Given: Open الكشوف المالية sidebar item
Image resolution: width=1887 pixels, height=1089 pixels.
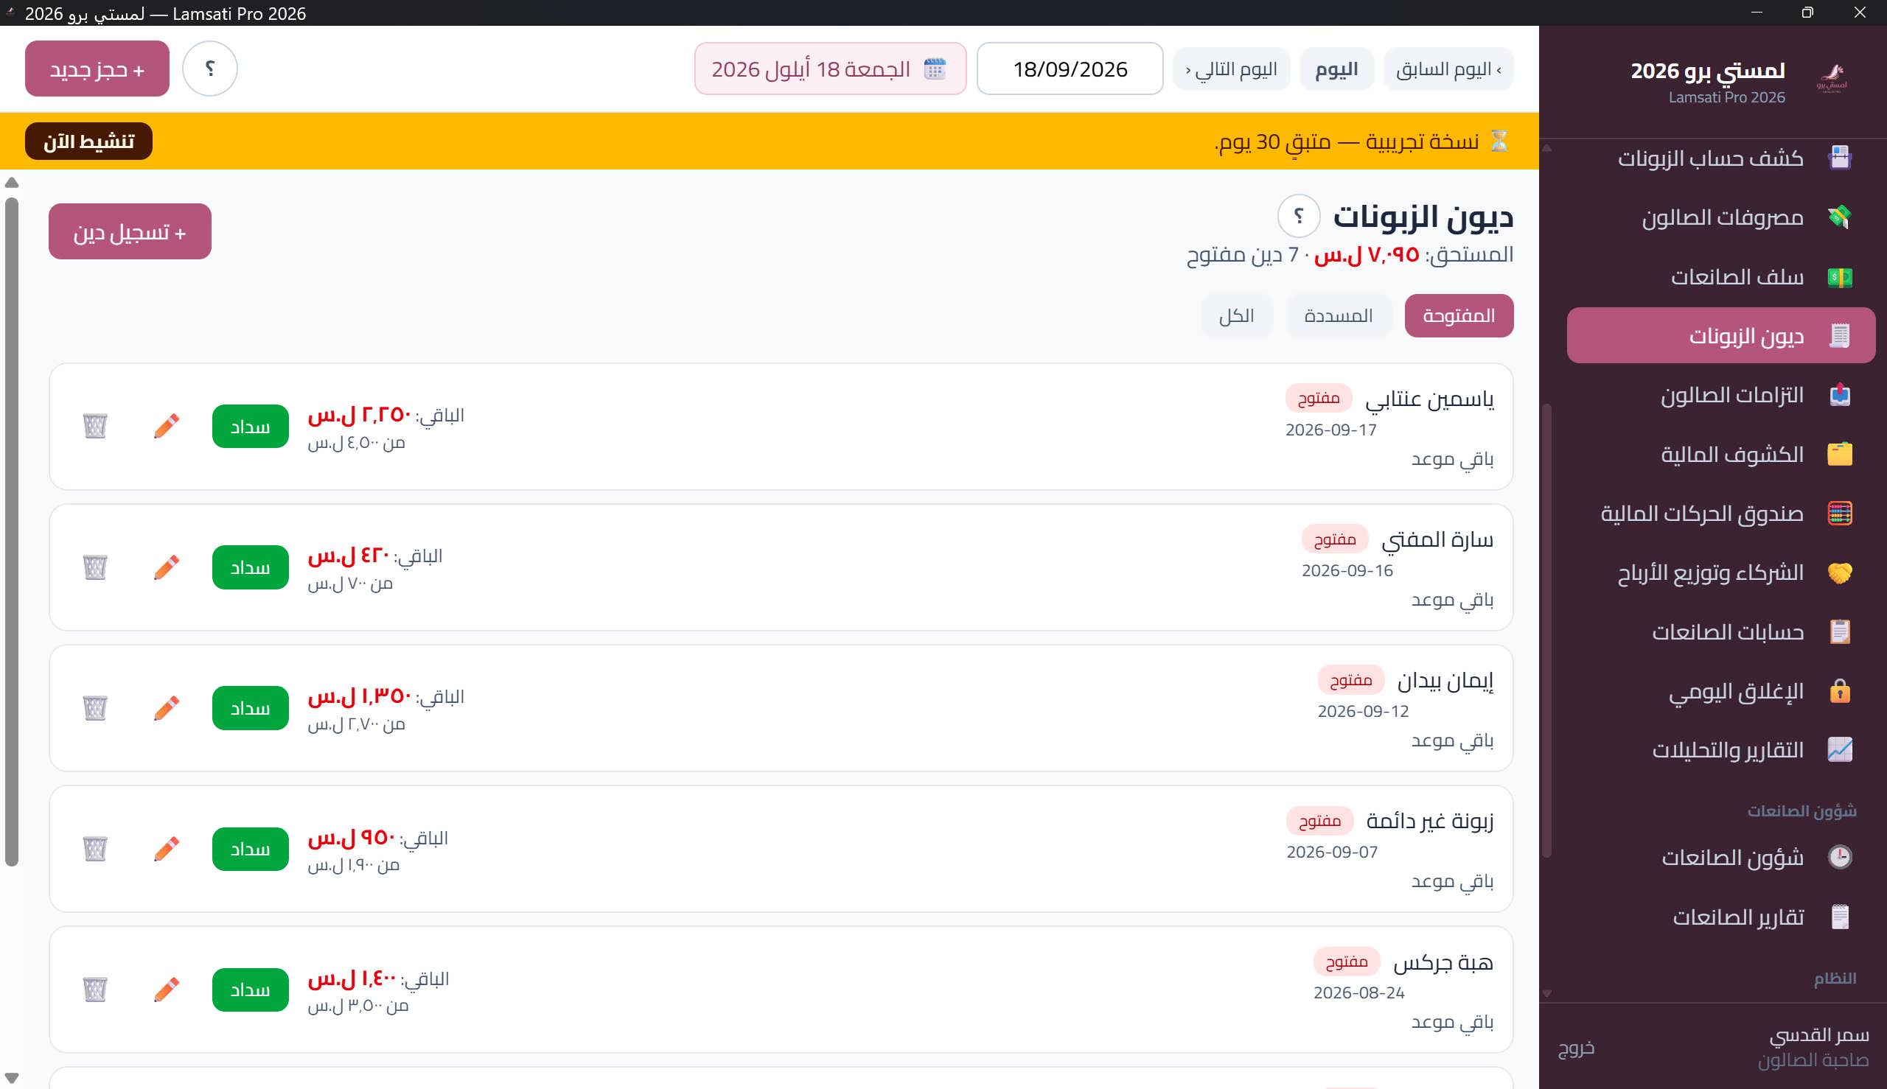Looking at the screenshot, I should click(1721, 454).
